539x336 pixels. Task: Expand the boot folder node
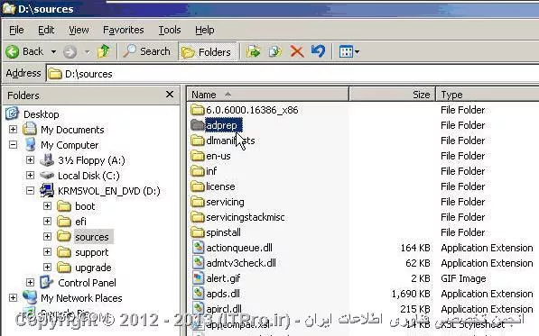48,205
